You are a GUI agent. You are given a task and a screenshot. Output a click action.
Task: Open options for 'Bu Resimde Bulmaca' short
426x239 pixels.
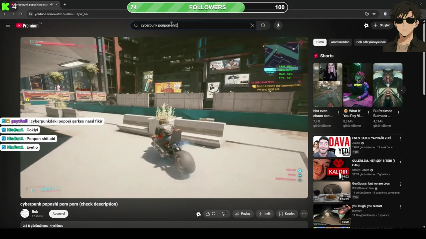[398, 113]
